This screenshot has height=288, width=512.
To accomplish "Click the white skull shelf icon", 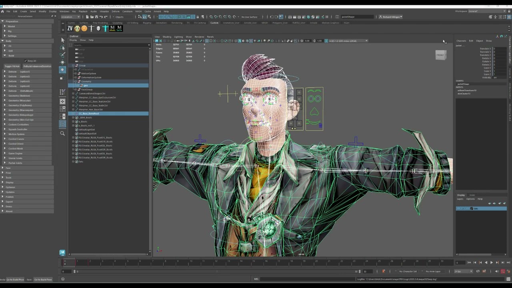I will (x=98, y=28).
